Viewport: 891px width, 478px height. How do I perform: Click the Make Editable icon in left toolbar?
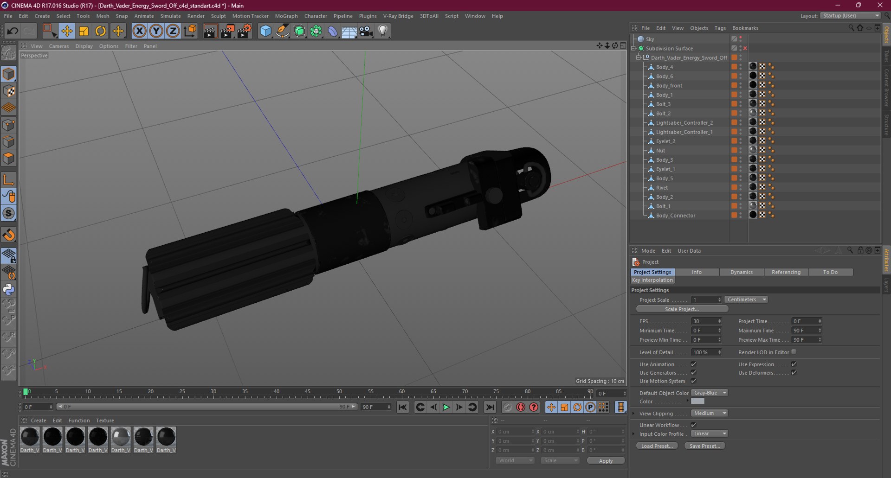(9, 53)
